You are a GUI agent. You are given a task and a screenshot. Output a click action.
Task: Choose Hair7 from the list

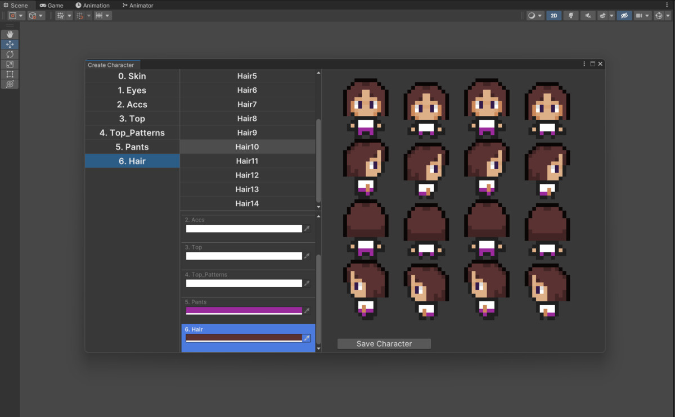coord(247,105)
